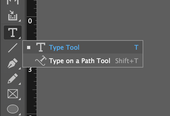This screenshot has height=116, width=170.
Task: Select the Ellipse tool
Action: (13, 109)
